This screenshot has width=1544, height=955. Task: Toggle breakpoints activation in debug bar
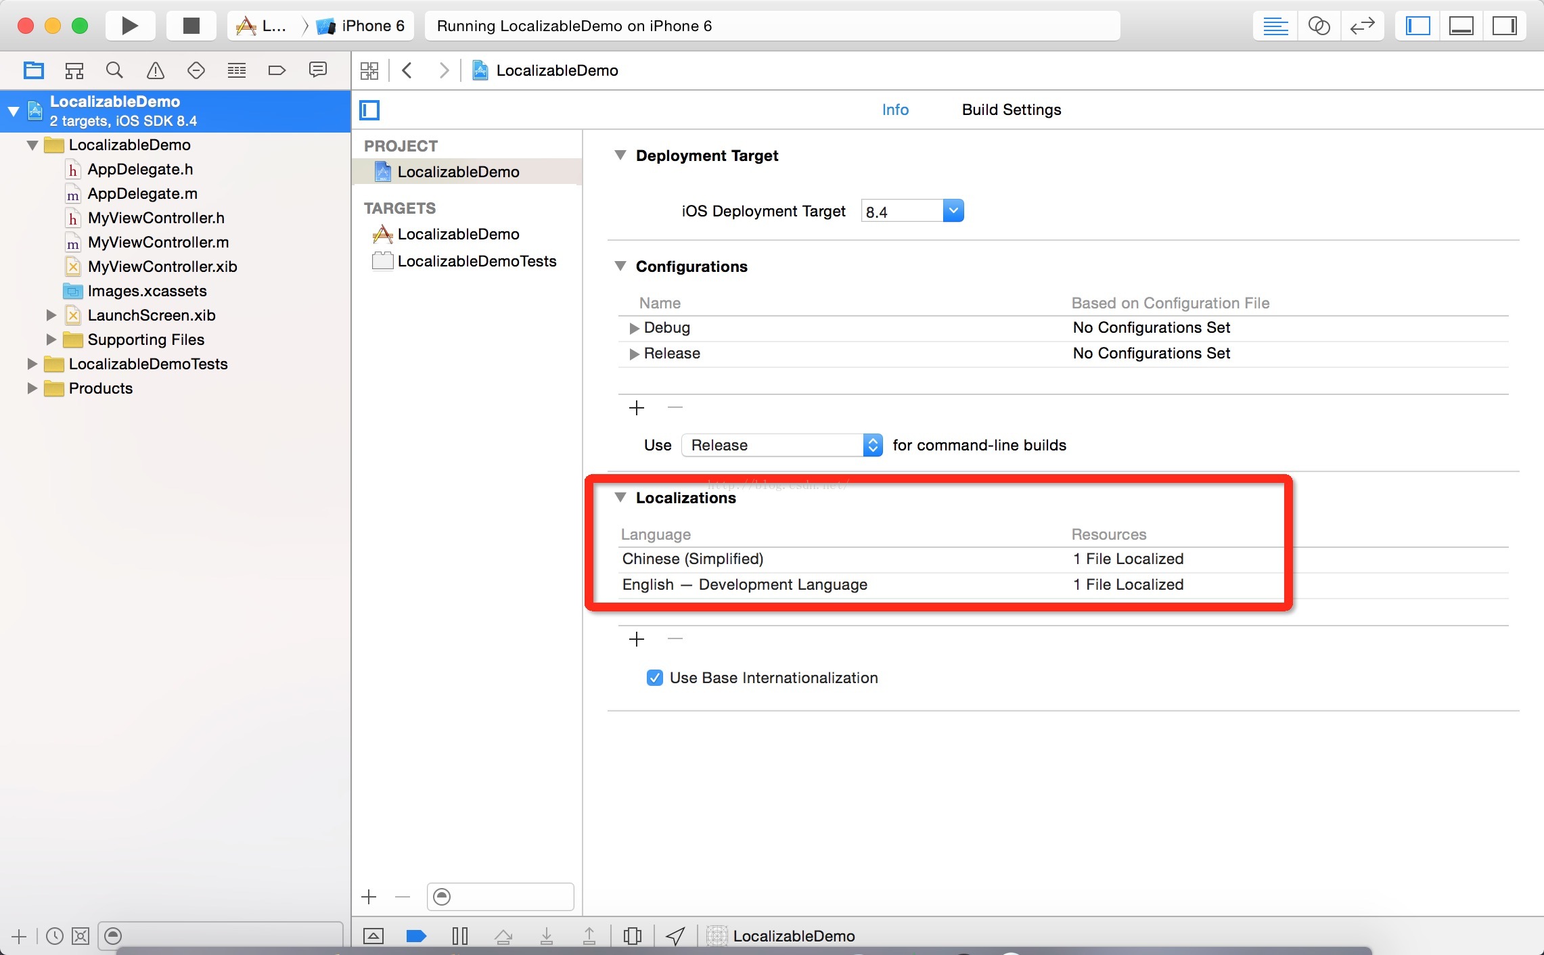pos(416,936)
